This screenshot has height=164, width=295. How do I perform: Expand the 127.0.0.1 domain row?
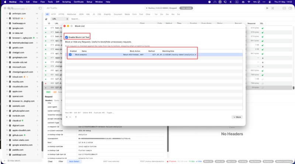pyautogui.click(x=7, y=18)
